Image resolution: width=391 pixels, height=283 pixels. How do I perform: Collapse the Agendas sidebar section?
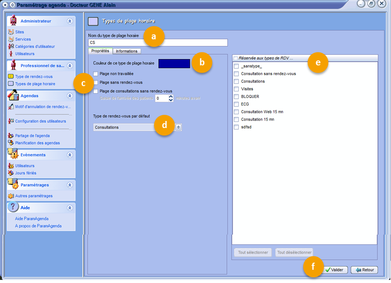click(x=69, y=96)
